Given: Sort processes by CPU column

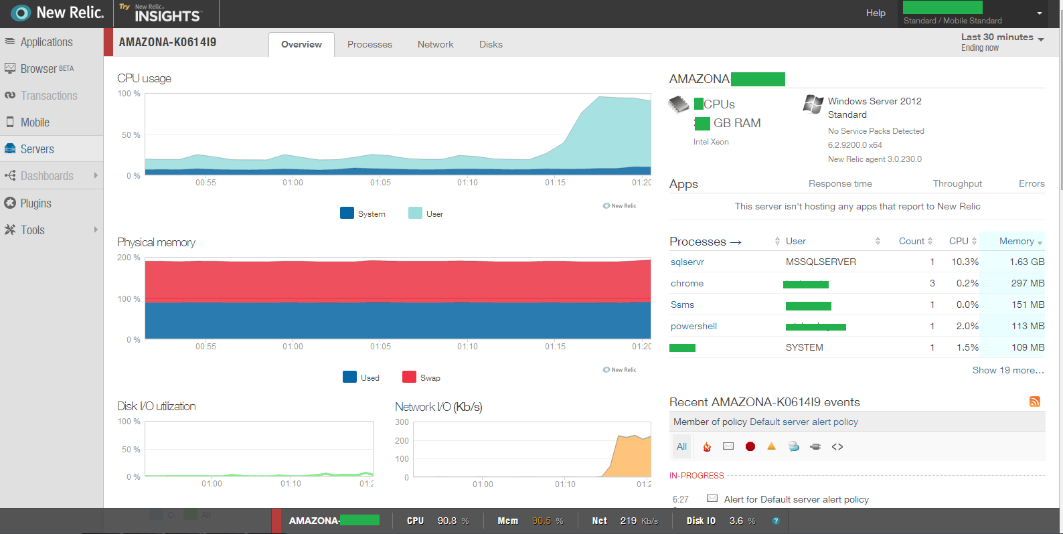Looking at the screenshot, I should (x=963, y=241).
